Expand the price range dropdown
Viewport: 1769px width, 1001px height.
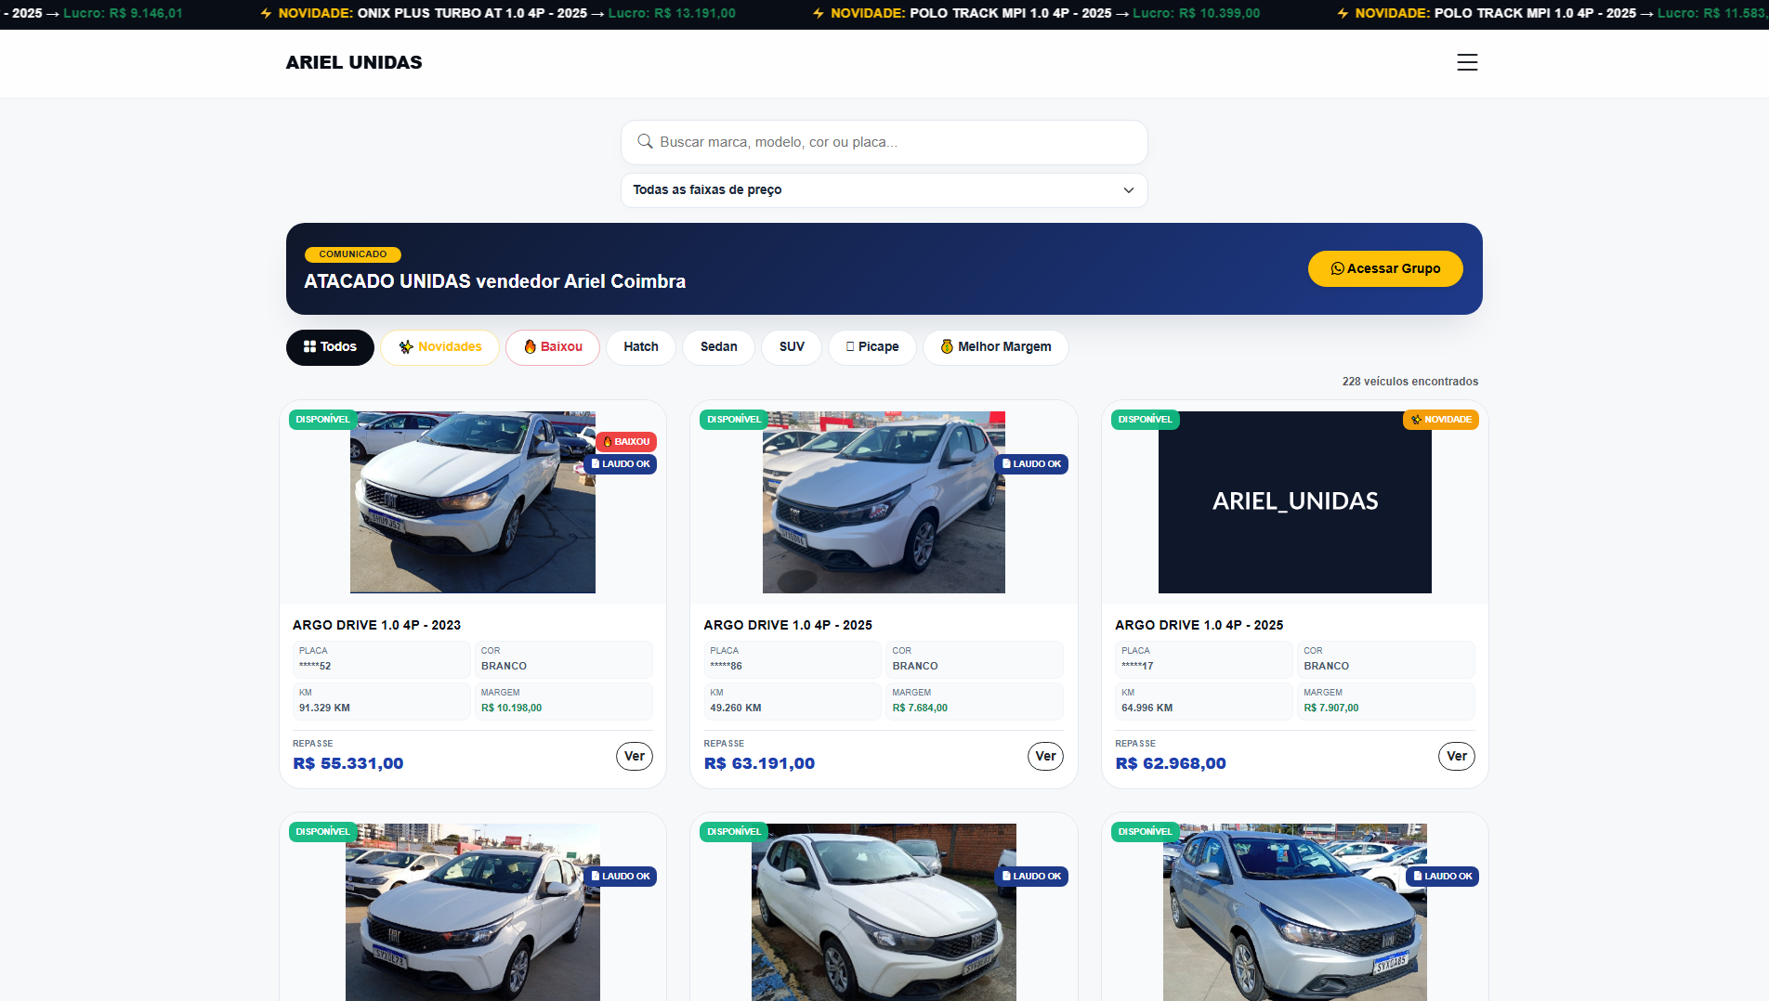point(884,190)
